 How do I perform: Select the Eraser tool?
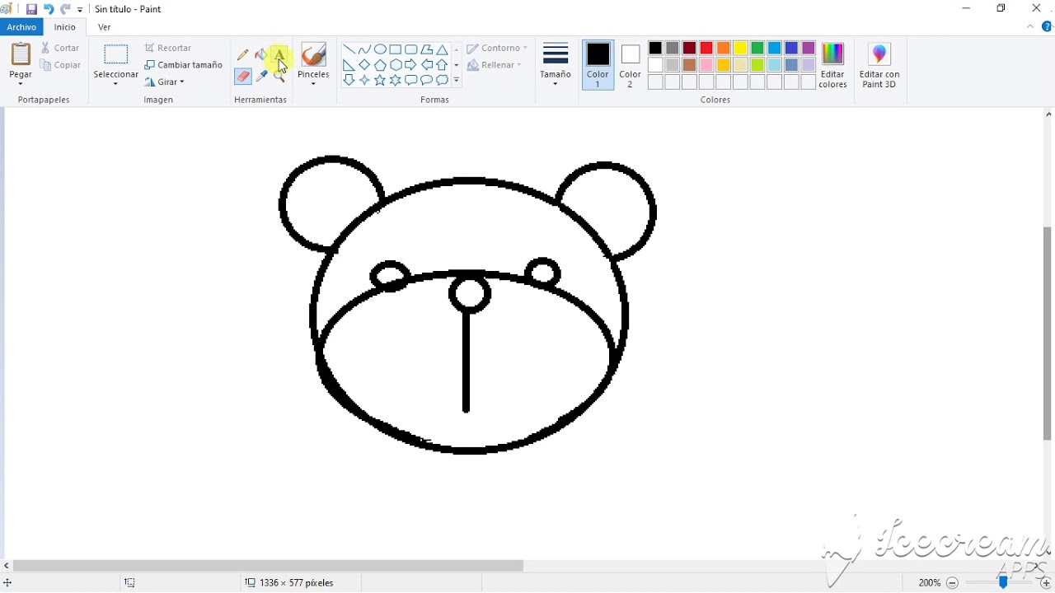[x=242, y=76]
